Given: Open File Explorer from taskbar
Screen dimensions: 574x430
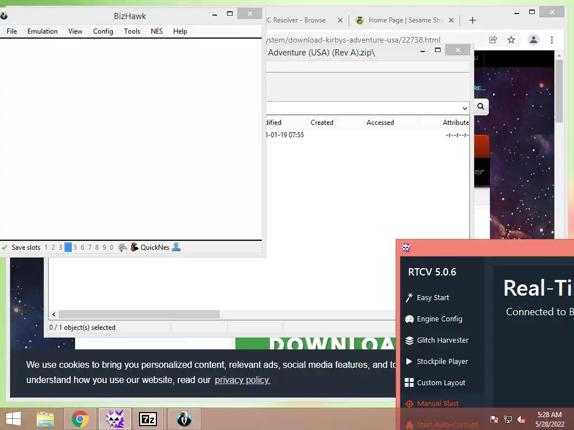Looking at the screenshot, I should [x=45, y=419].
